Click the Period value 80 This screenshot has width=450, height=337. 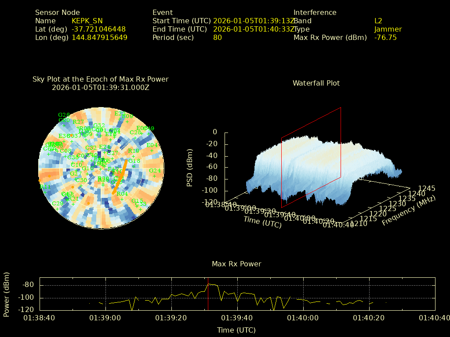click(x=218, y=38)
